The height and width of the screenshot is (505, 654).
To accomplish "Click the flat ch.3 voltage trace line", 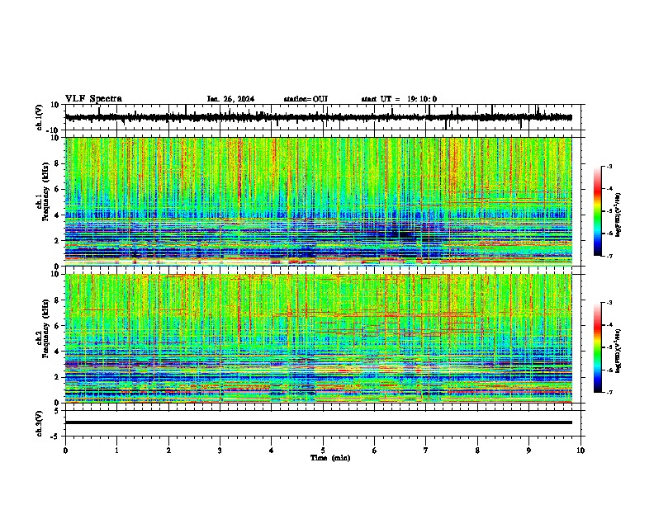I will pyautogui.click(x=318, y=422).
